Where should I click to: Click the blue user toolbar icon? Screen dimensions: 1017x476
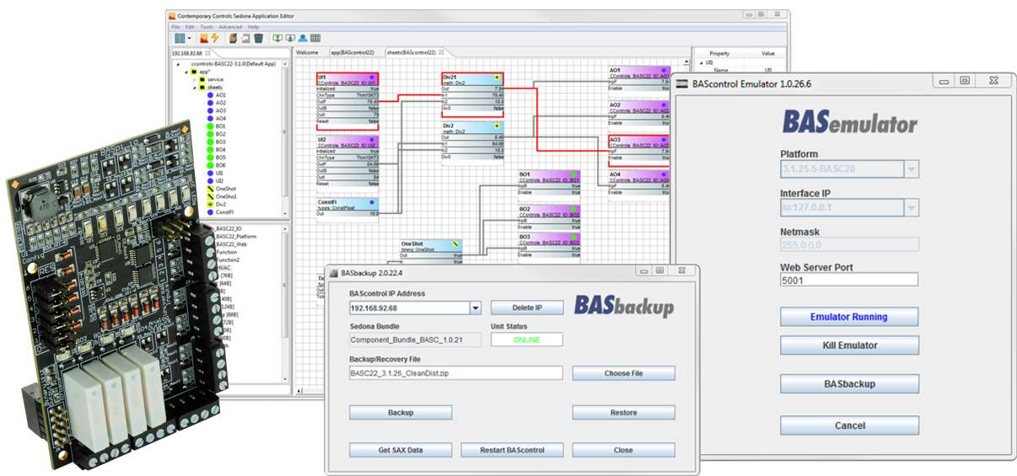(x=302, y=38)
